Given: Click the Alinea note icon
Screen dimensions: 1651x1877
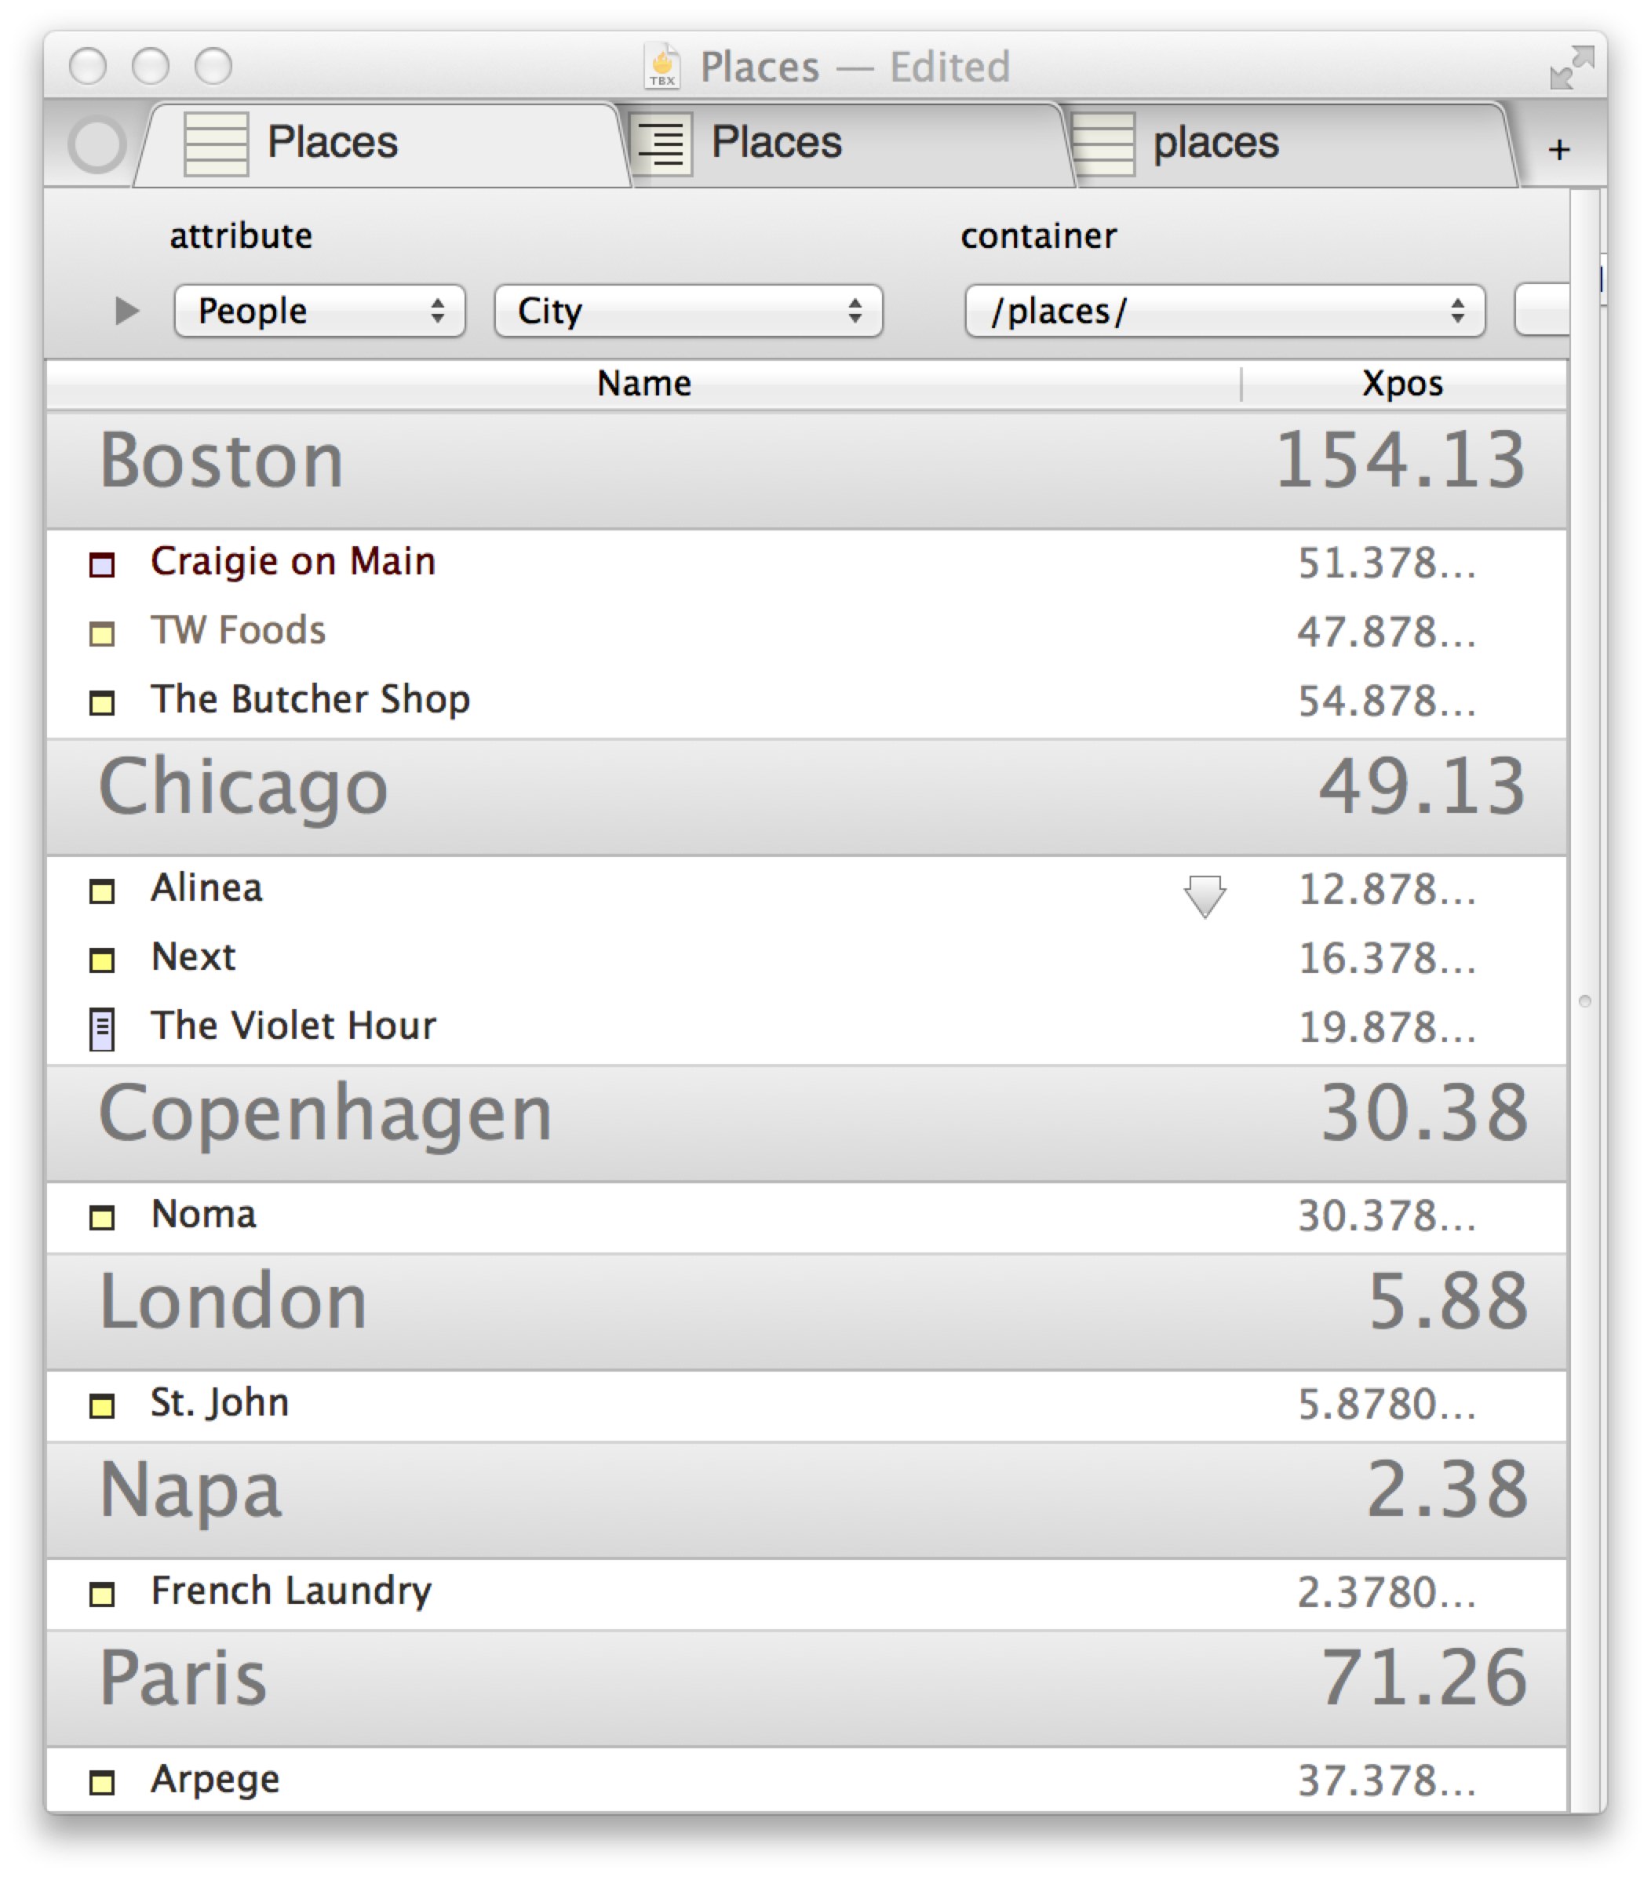Looking at the screenshot, I should click(x=102, y=891).
